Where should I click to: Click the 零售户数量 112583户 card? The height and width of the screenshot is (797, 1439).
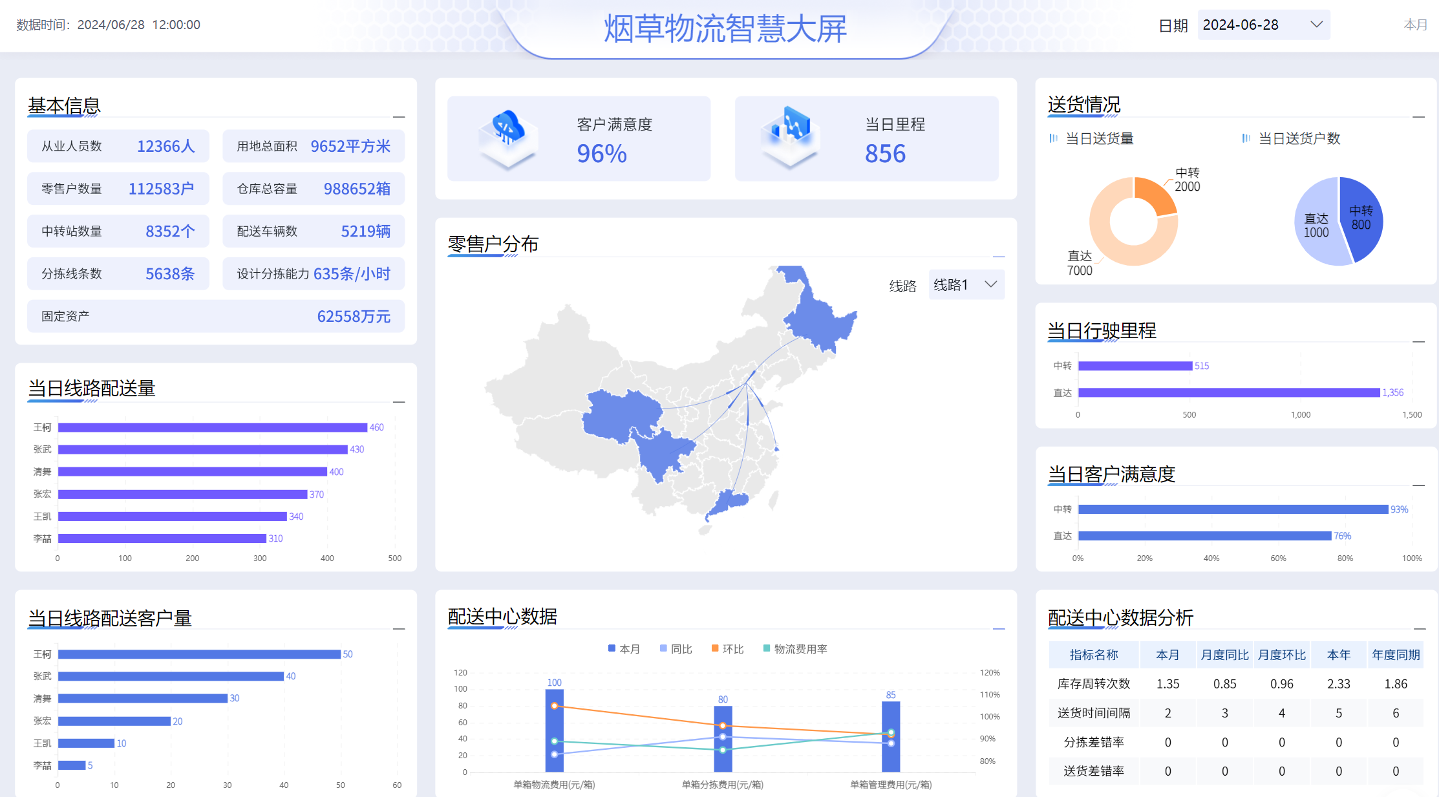click(x=118, y=189)
